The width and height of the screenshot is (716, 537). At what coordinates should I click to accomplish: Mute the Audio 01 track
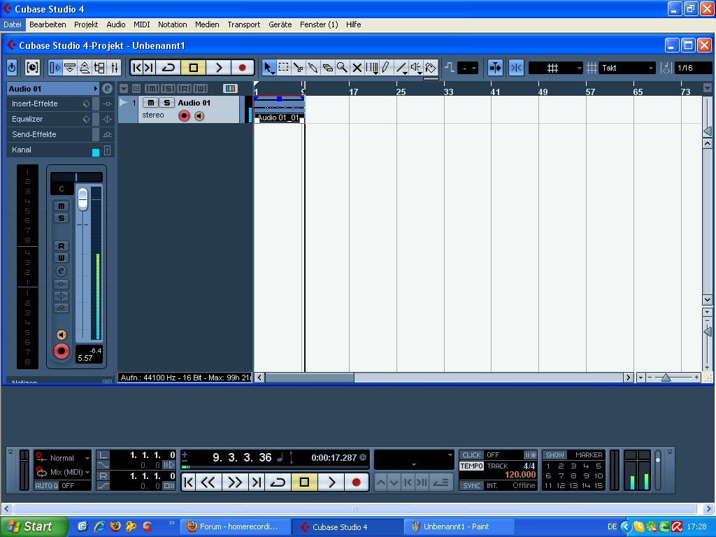151,103
